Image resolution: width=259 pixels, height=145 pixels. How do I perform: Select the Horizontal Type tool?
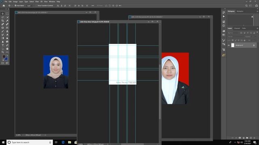pyautogui.click(x=3, y=45)
